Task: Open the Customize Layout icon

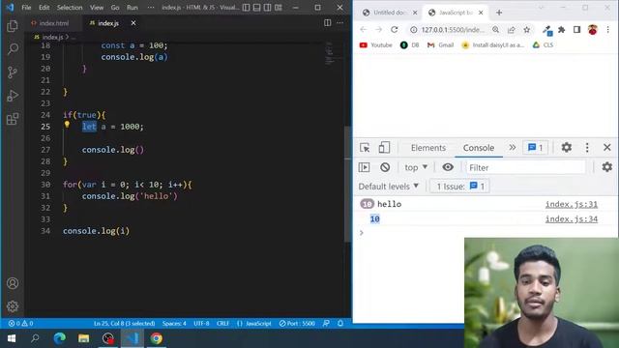Action: click(x=279, y=8)
